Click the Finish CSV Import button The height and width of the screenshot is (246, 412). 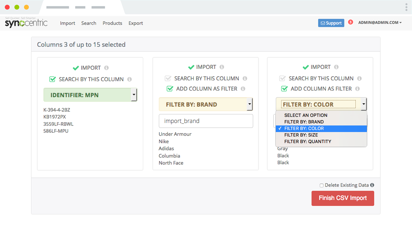click(x=343, y=198)
